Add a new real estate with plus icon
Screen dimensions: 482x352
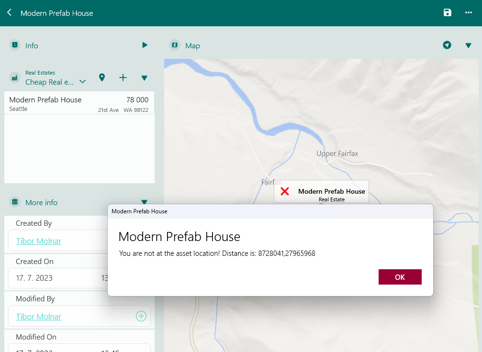tap(123, 77)
